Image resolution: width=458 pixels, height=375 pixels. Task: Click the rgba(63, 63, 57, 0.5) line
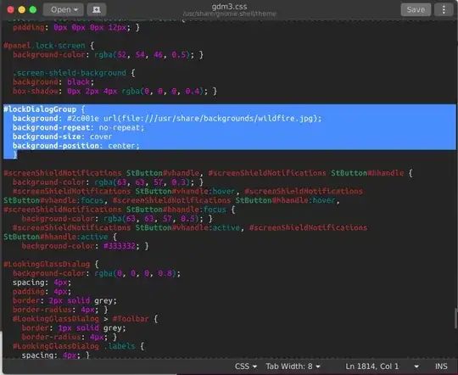point(117,219)
